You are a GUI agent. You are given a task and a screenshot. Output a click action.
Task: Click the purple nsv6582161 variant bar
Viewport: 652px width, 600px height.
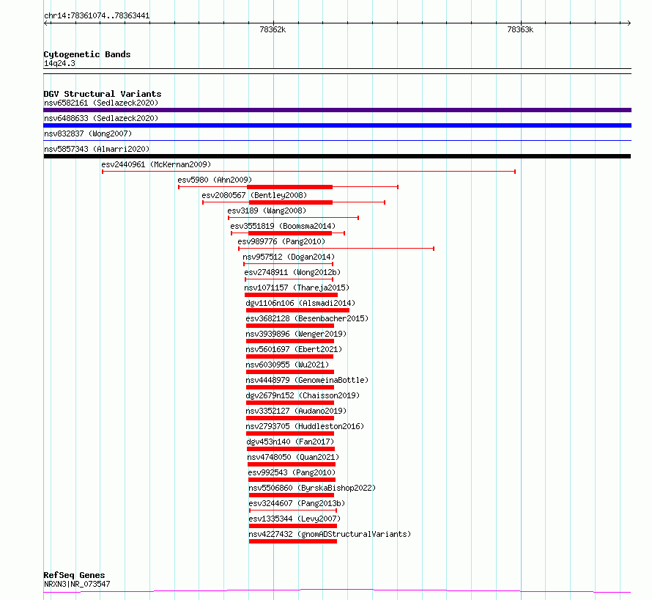tap(337, 110)
